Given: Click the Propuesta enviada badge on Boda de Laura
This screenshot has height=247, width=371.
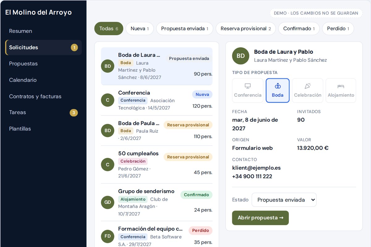Looking at the screenshot, I should tap(189, 58).
